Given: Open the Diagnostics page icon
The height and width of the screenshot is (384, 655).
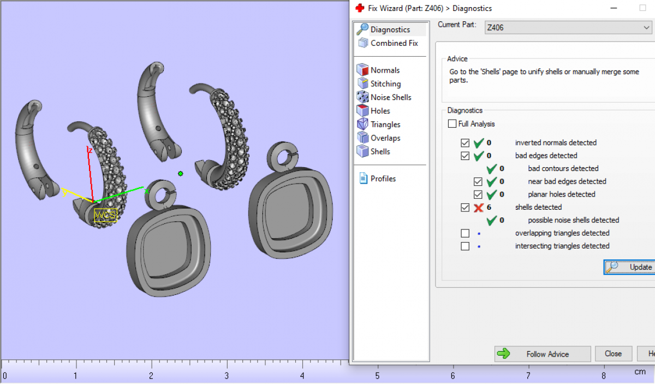Looking at the screenshot, I should coord(362,29).
